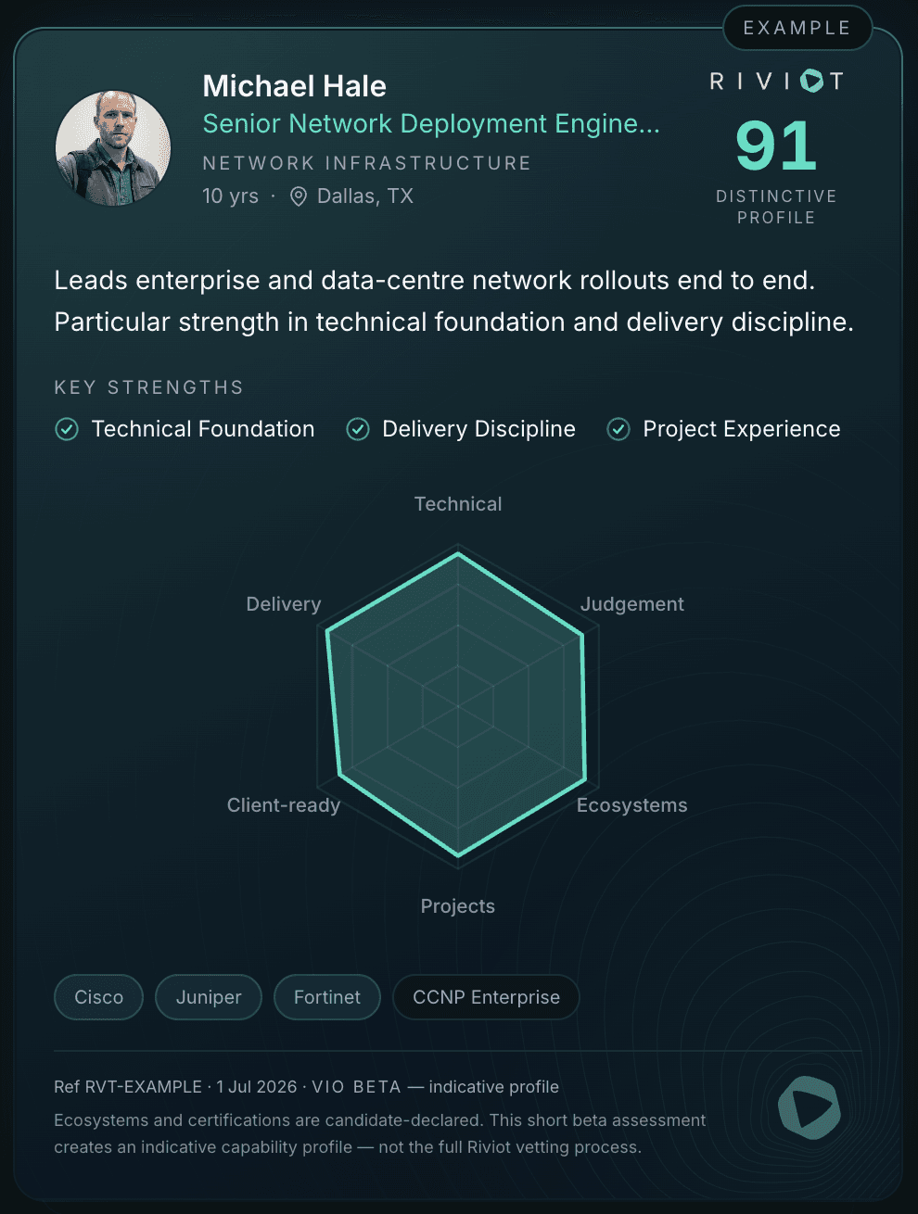Click the Riviot watermark icon in the footer

tap(810, 1107)
